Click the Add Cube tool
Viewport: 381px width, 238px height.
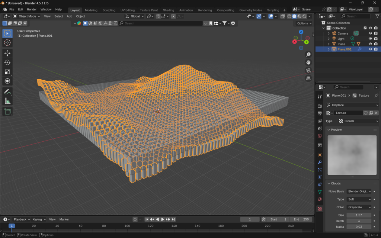coord(7,111)
